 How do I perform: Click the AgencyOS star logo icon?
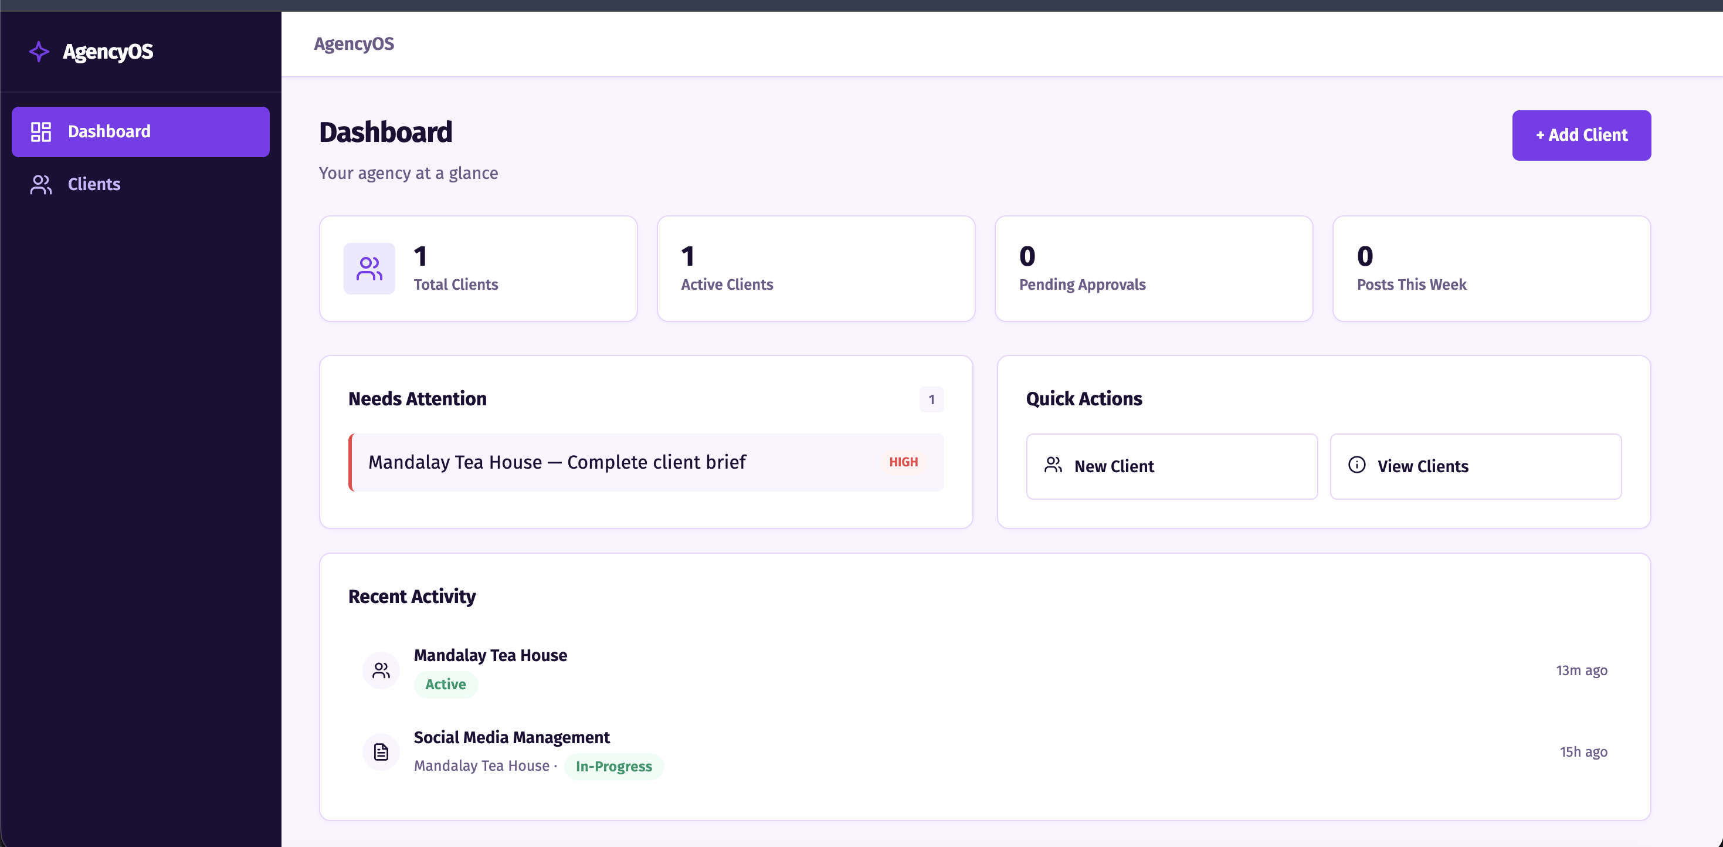coord(39,52)
